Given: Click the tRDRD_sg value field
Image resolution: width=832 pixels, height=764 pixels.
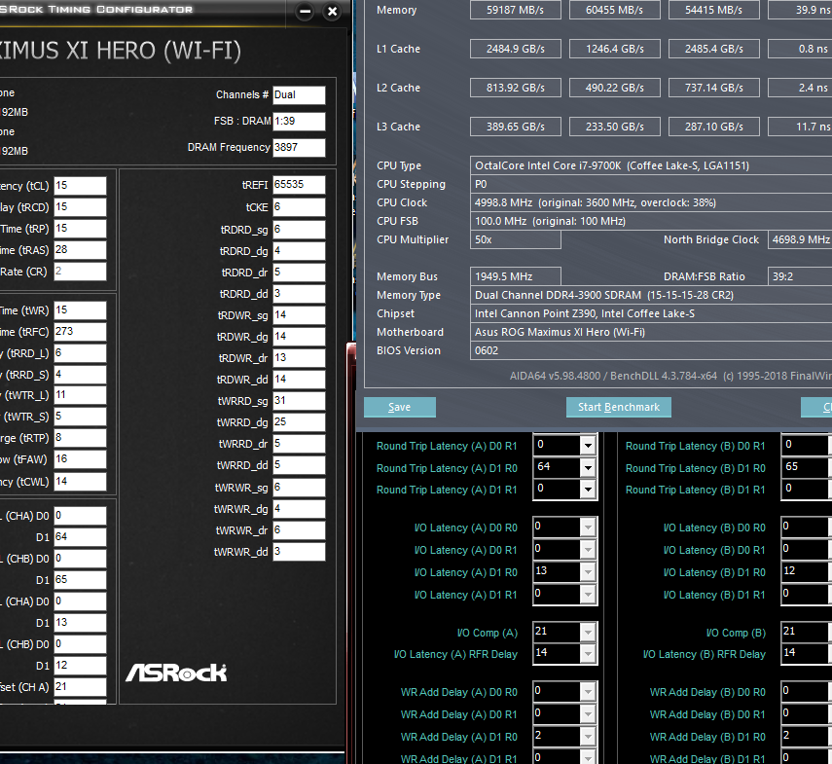Looking at the screenshot, I should 299,230.
